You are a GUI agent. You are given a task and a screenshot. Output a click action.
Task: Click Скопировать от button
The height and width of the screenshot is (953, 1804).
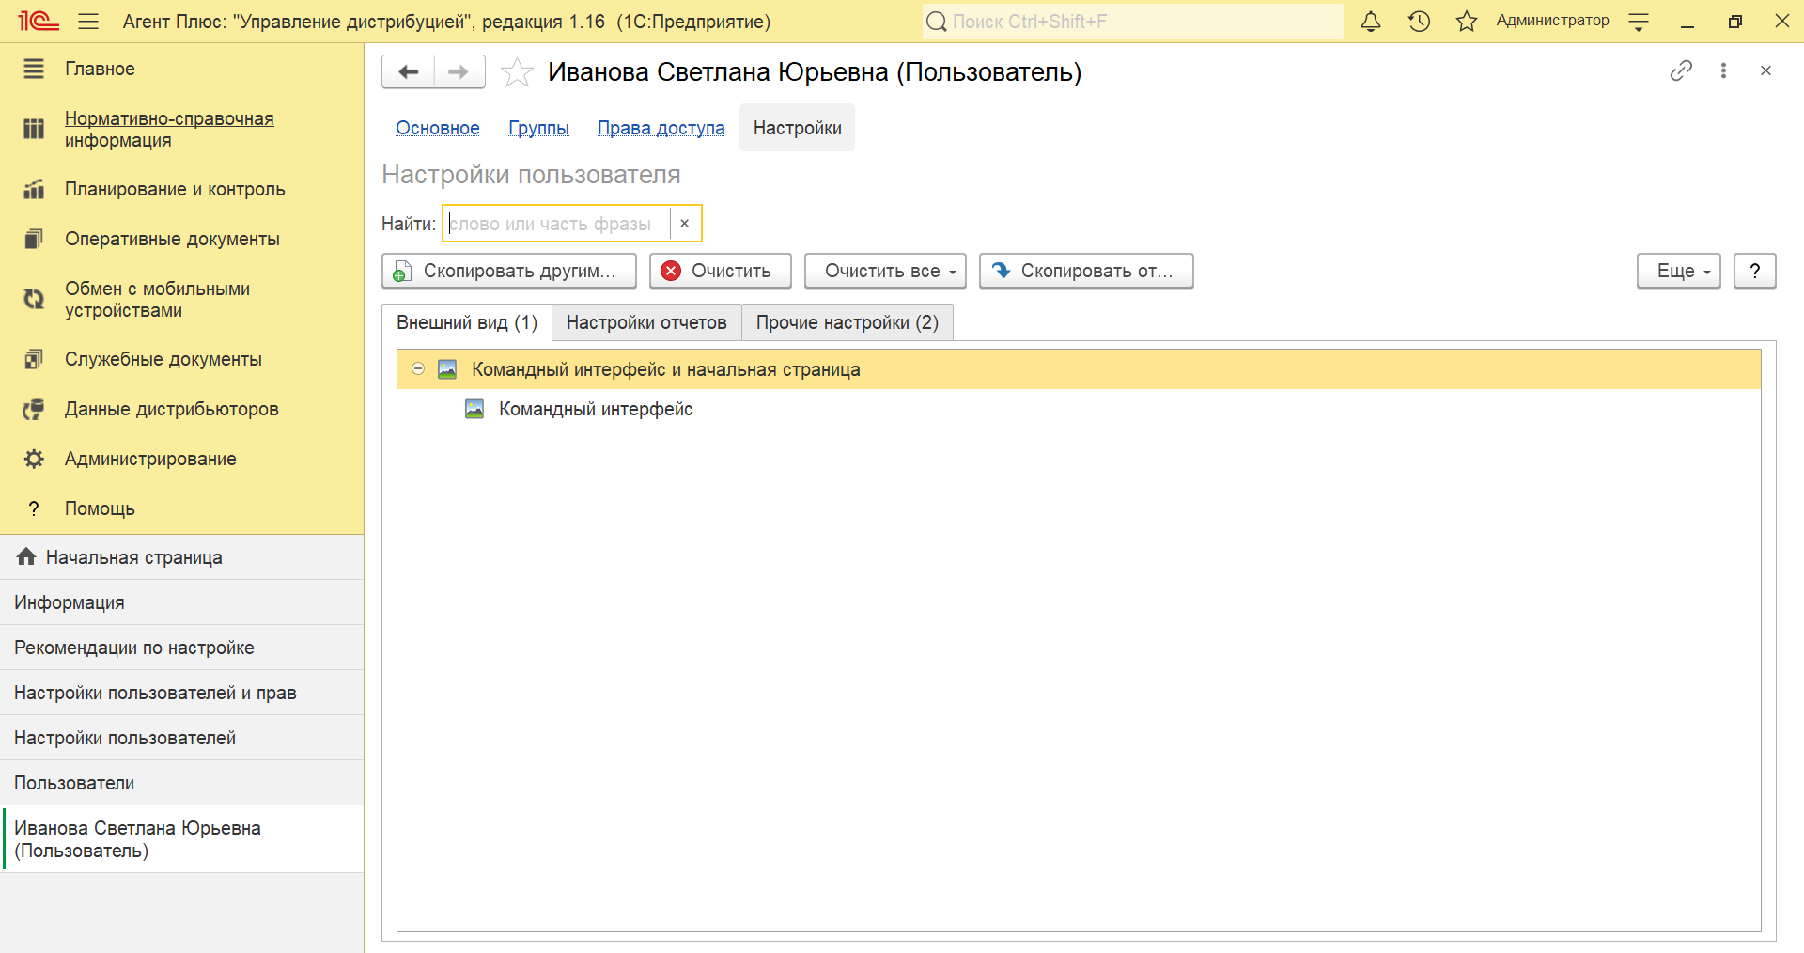[1086, 271]
